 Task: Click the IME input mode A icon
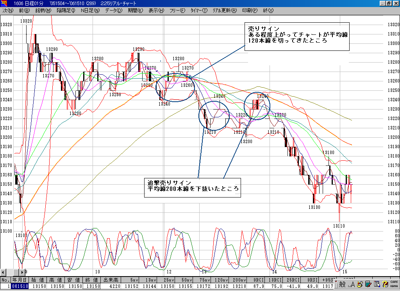351,284
